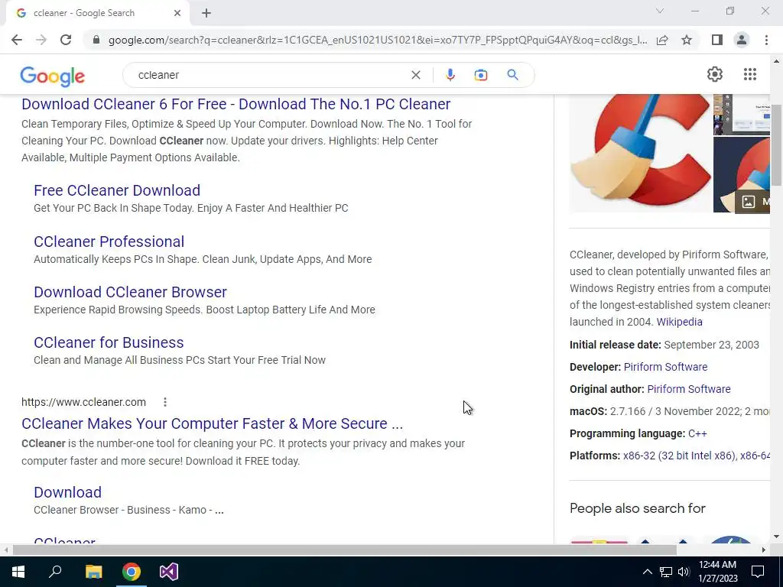This screenshot has height=587, width=783.
Task: Open more images button in panel
Action: 752,201
